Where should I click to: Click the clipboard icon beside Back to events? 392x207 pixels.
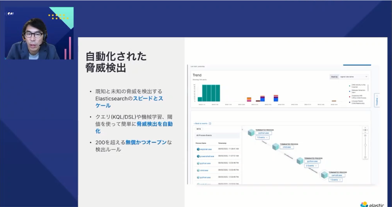[x=210, y=123]
